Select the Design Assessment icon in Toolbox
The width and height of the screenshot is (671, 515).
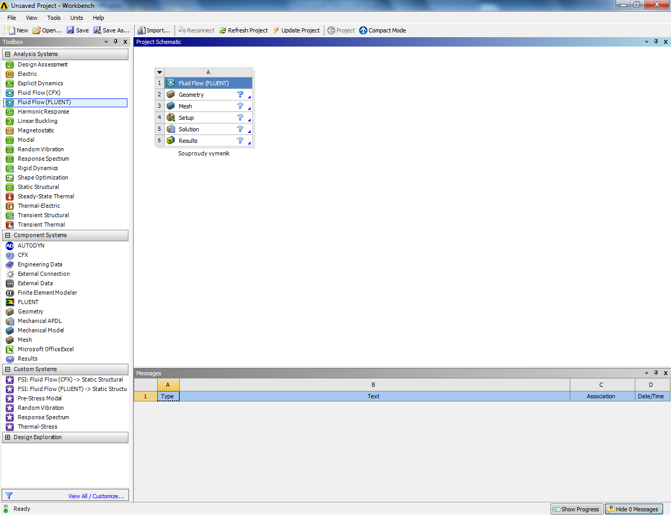9,64
